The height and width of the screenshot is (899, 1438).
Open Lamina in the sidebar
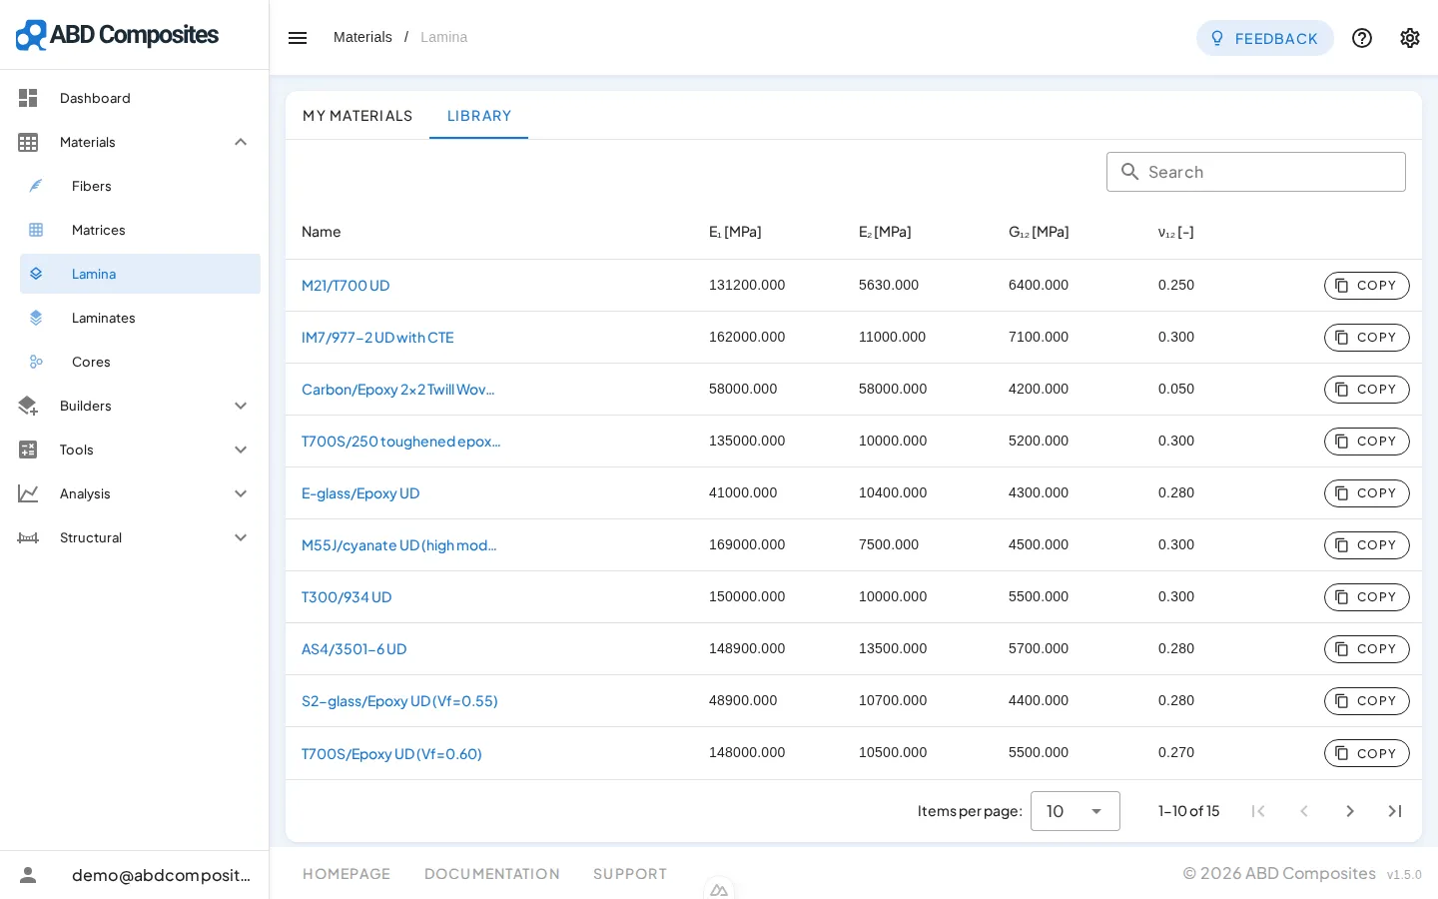tap(140, 274)
